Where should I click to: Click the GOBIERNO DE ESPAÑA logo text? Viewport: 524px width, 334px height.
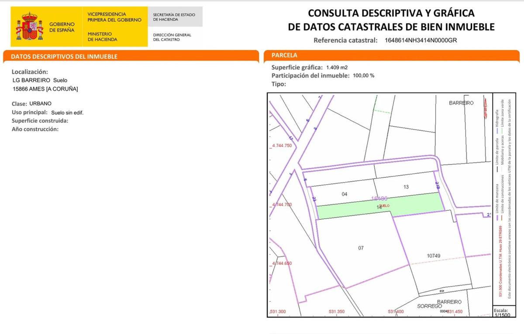62,27
